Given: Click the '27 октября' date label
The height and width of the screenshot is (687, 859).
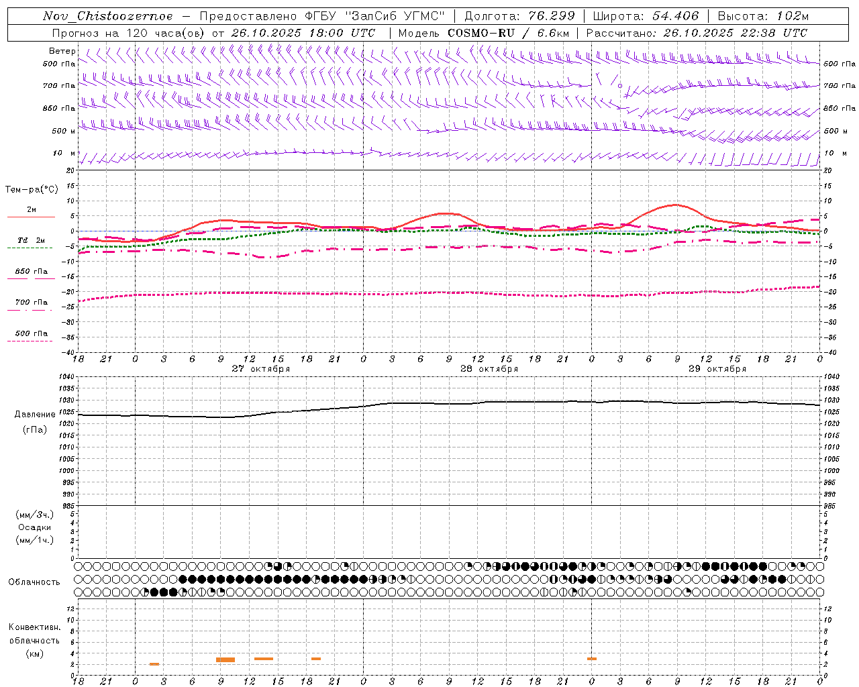Looking at the screenshot, I should [x=261, y=369].
